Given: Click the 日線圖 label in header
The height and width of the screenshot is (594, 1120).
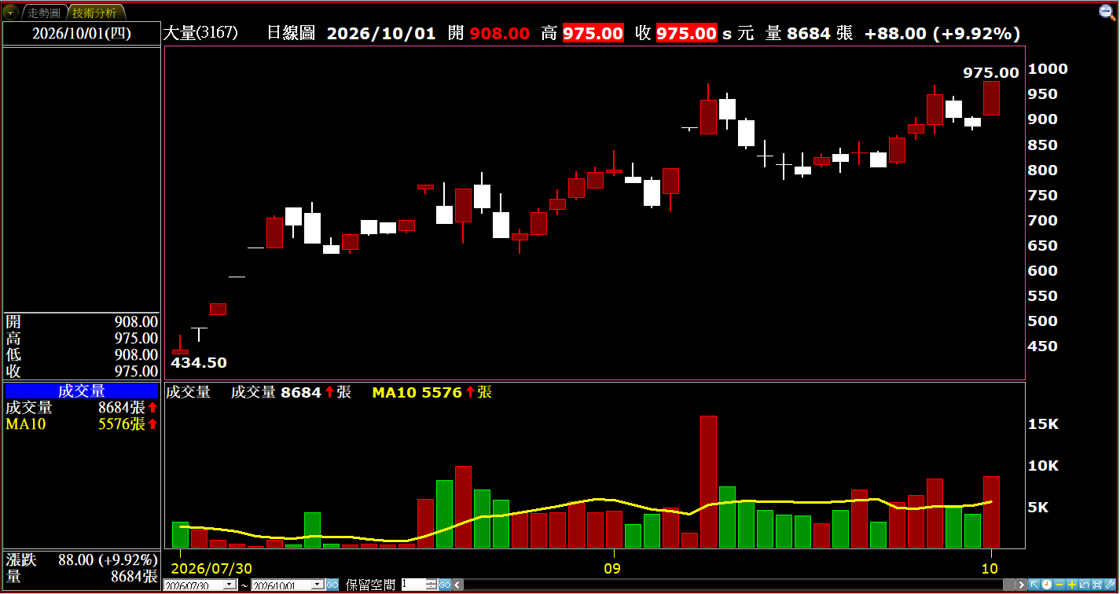Looking at the screenshot, I should (x=291, y=33).
